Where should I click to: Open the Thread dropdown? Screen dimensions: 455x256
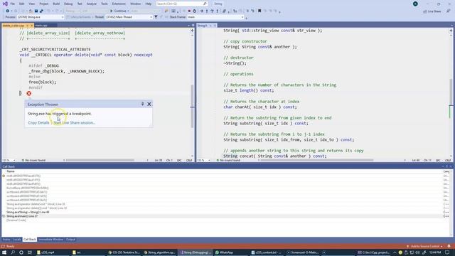[x=151, y=17]
